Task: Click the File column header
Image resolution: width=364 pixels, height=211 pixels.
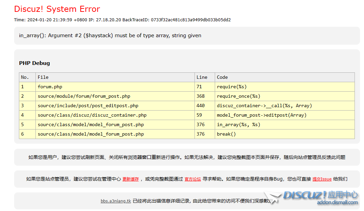Action: [115, 77]
